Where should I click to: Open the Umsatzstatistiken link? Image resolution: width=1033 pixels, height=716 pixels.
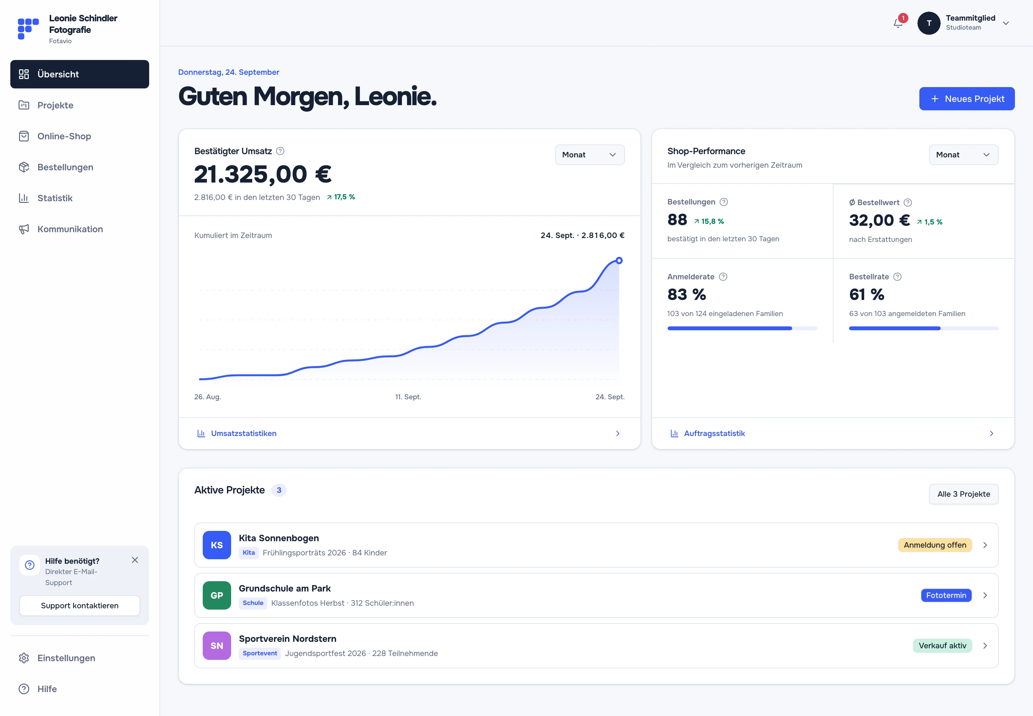(409, 433)
